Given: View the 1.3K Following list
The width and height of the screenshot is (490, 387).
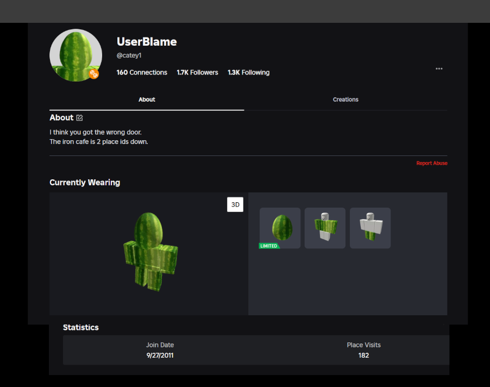Looking at the screenshot, I should [249, 72].
